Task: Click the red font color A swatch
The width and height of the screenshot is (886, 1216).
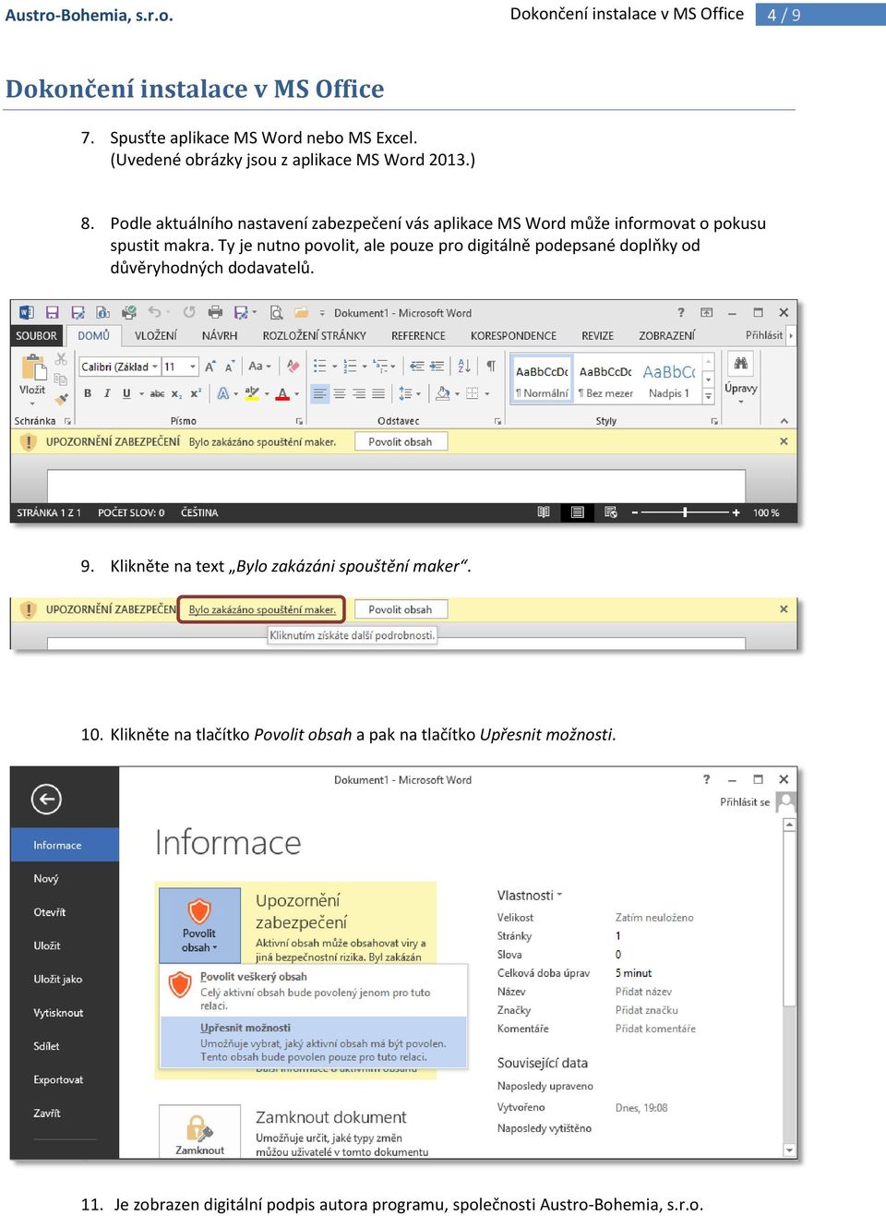Action: point(283,393)
